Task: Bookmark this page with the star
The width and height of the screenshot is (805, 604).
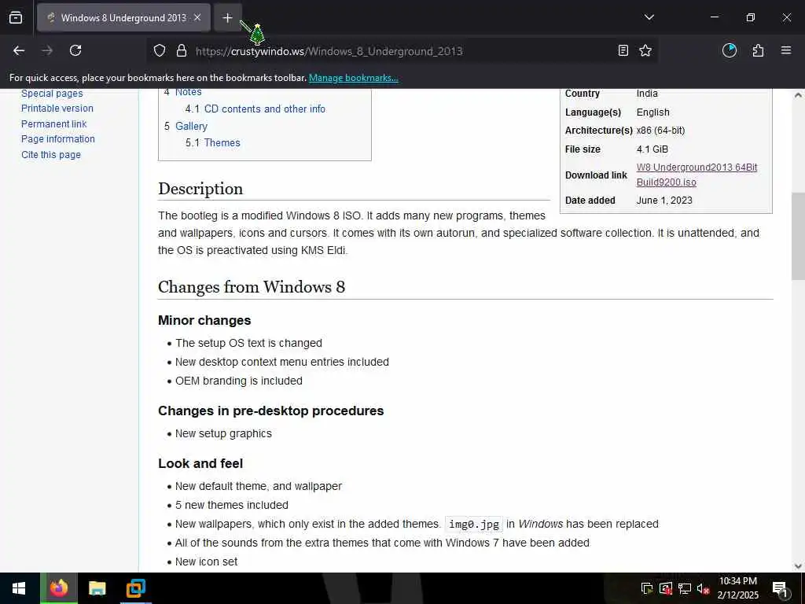Action: tap(645, 50)
